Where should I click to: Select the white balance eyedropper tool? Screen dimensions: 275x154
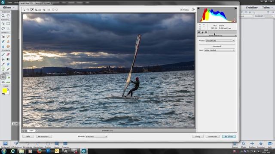click(32, 10)
